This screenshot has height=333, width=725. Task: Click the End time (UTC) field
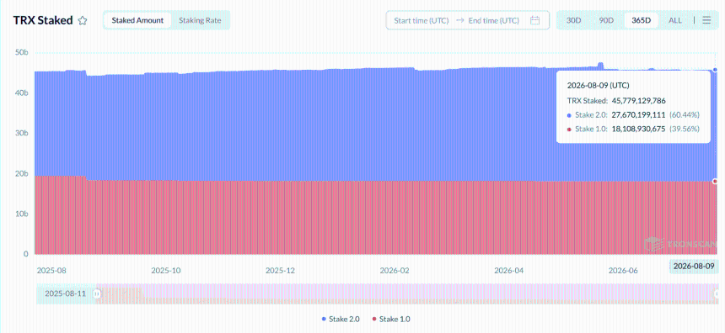click(494, 20)
